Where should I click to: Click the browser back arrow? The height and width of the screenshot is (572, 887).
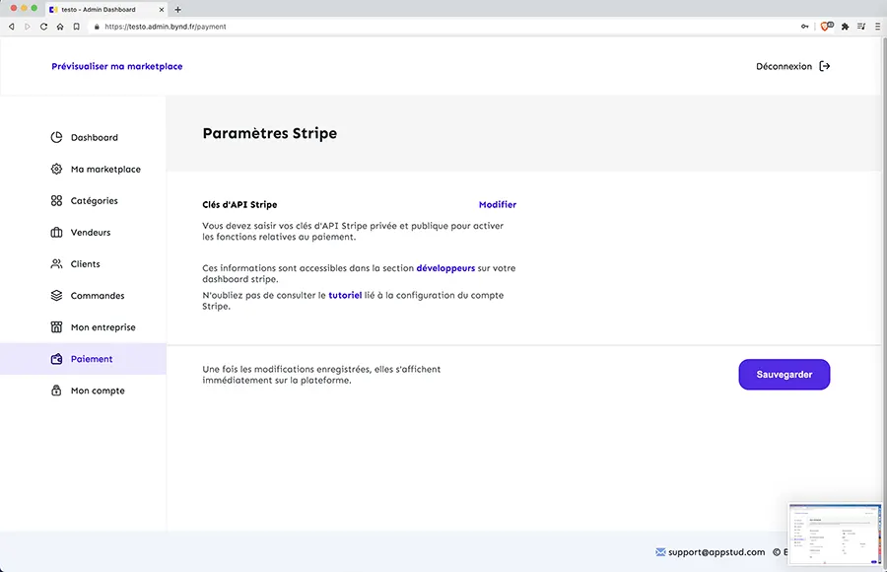[x=11, y=27]
